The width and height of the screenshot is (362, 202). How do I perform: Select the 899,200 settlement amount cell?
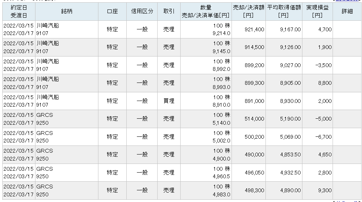248,65
